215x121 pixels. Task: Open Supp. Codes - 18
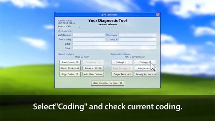click(x=70, y=74)
